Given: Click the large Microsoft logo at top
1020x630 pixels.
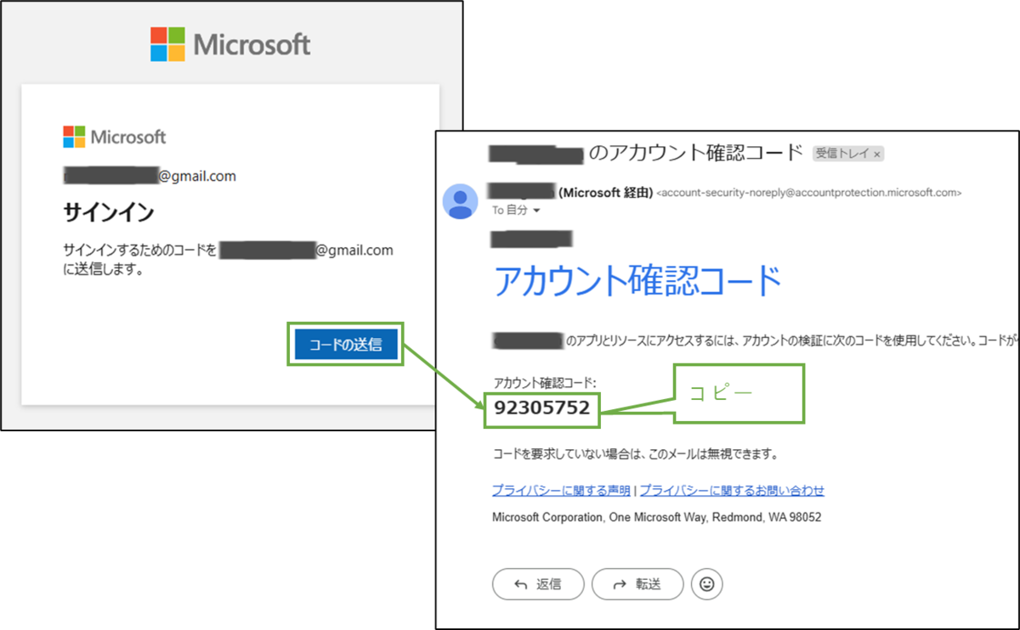Looking at the screenshot, I should [230, 44].
